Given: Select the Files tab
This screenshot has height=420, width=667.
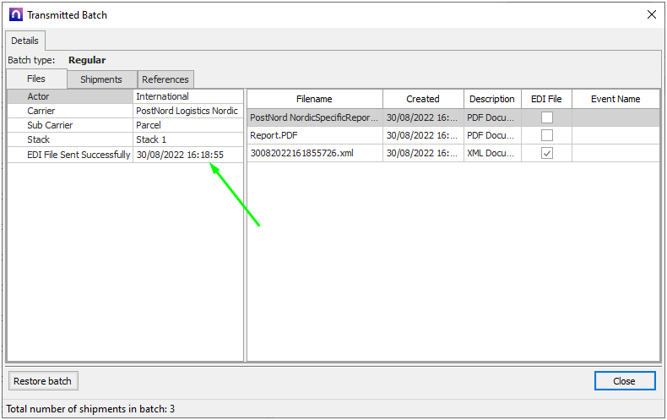Looking at the screenshot, I should coord(36,79).
